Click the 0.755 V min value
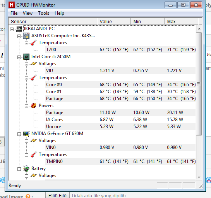The width and height of the screenshot is (211, 198). [141, 71]
